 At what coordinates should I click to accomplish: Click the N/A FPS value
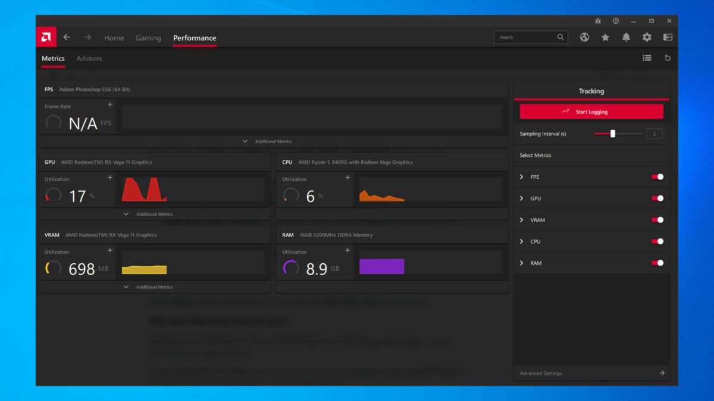click(89, 124)
